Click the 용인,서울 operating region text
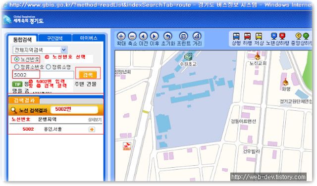The width and height of the screenshot is (317, 186). click(53, 129)
